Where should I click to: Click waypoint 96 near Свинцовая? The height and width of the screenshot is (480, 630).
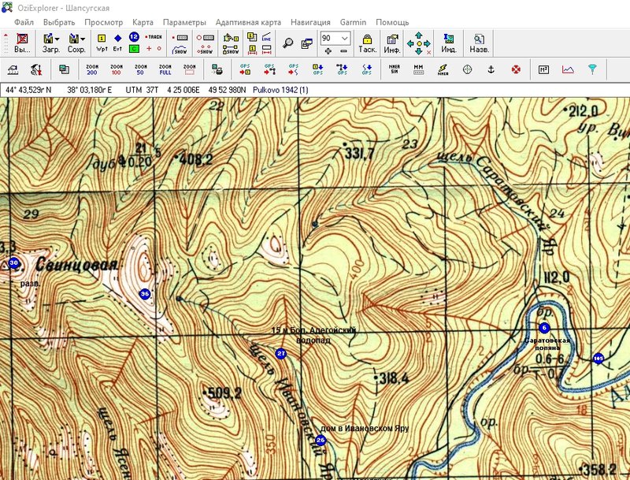145,294
